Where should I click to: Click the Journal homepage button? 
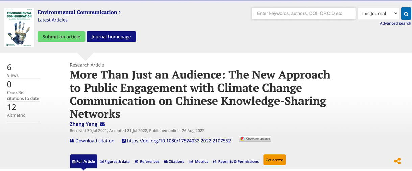111,37
